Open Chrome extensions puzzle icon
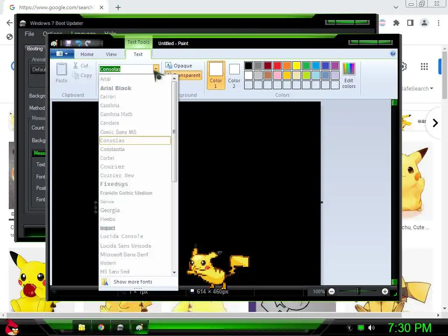This screenshot has height=336, width=448. (396, 23)
